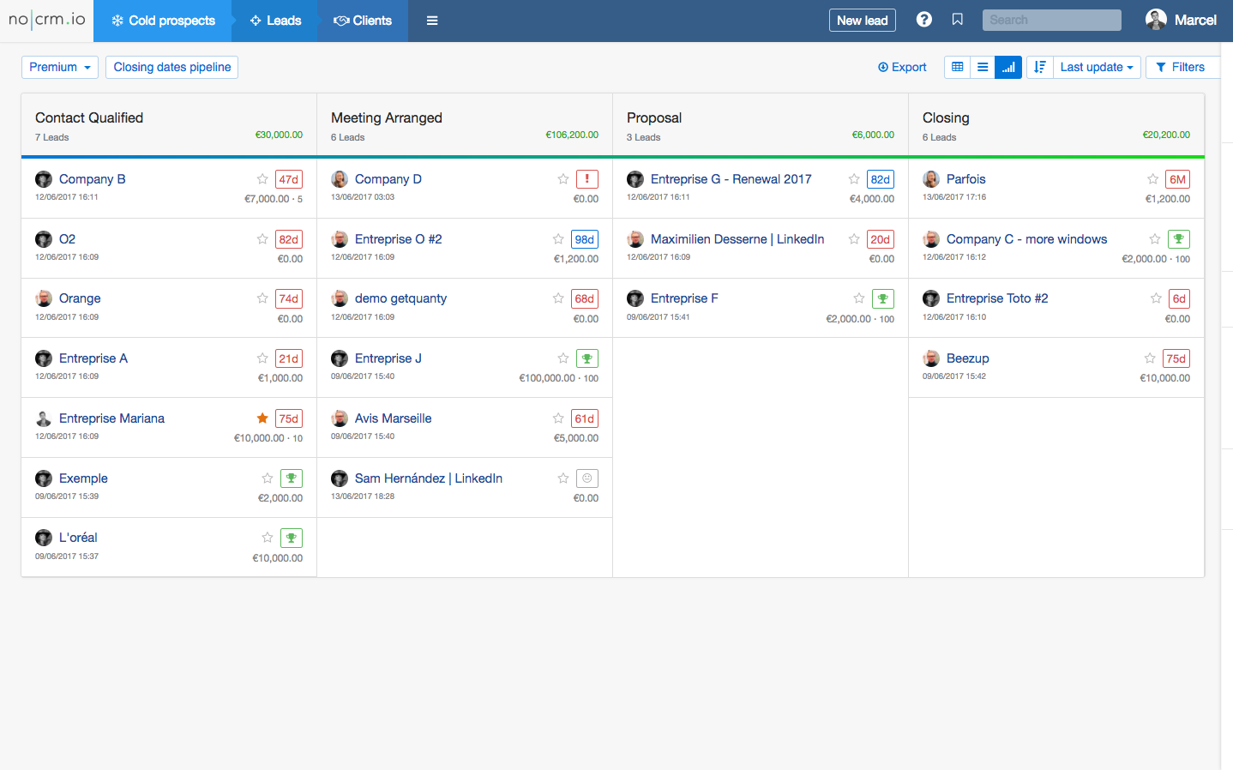The height and width of the screenshot is (770, 1233).
Task: Click Entreprise F trophy badge
Action: pyautogui.click(x=883, y=298)
